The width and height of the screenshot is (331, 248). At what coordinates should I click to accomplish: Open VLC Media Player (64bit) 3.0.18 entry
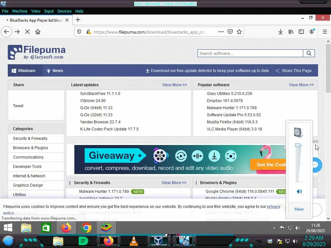point(234,129)
